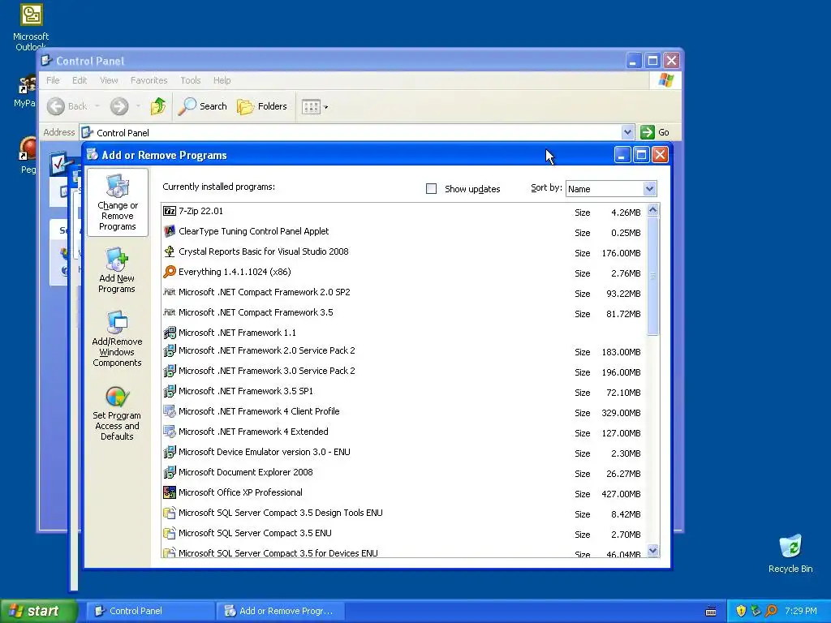Open the Favorites menu in Control Panel
831x623 pixels.
click(x=149, y=80)
